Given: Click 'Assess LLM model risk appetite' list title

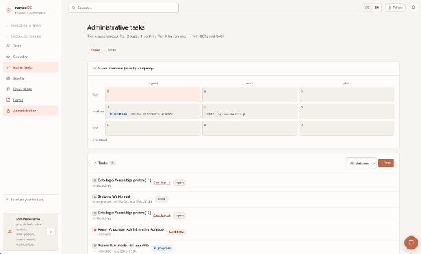Looking at the screenshot, I should 123,246.
